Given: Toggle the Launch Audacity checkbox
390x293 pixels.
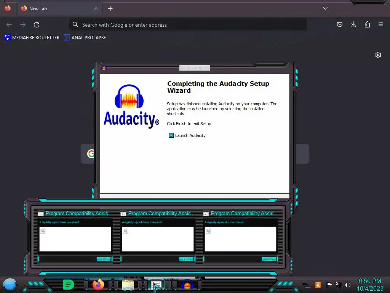Looking at the screenshot, I should click(171, 135).
